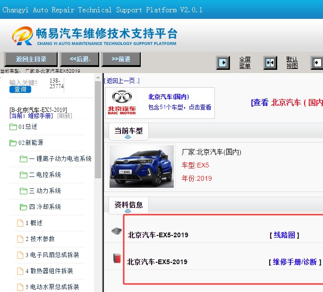
Task: Click the Changyi platform logo icon
Action: point(22,36)
